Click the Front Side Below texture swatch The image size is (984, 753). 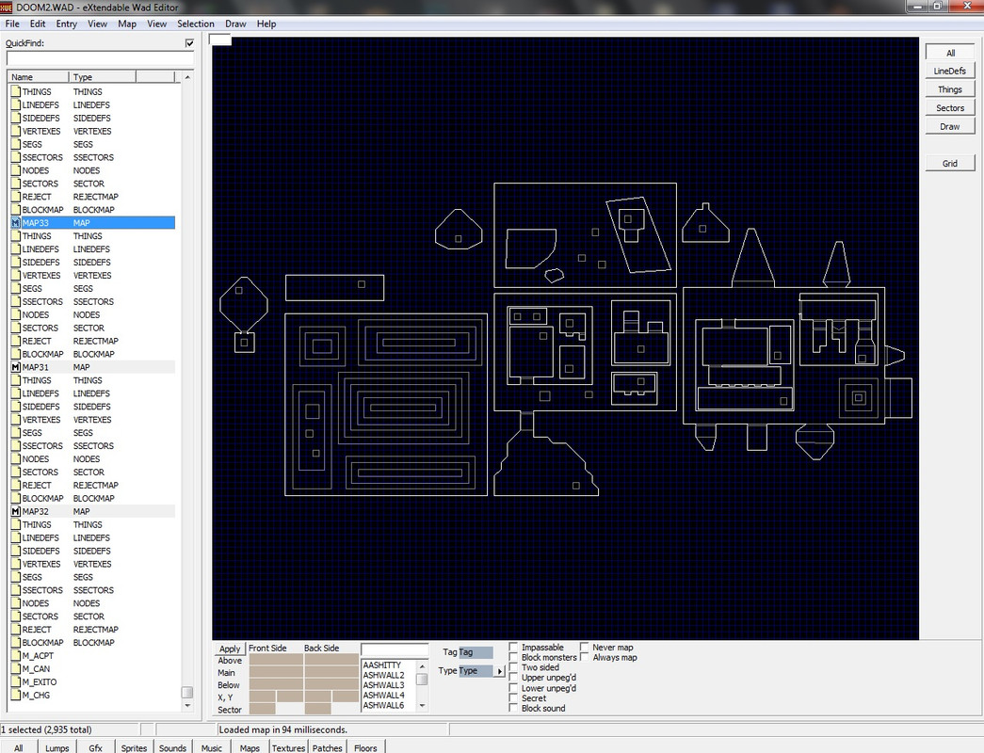(276, 684)
